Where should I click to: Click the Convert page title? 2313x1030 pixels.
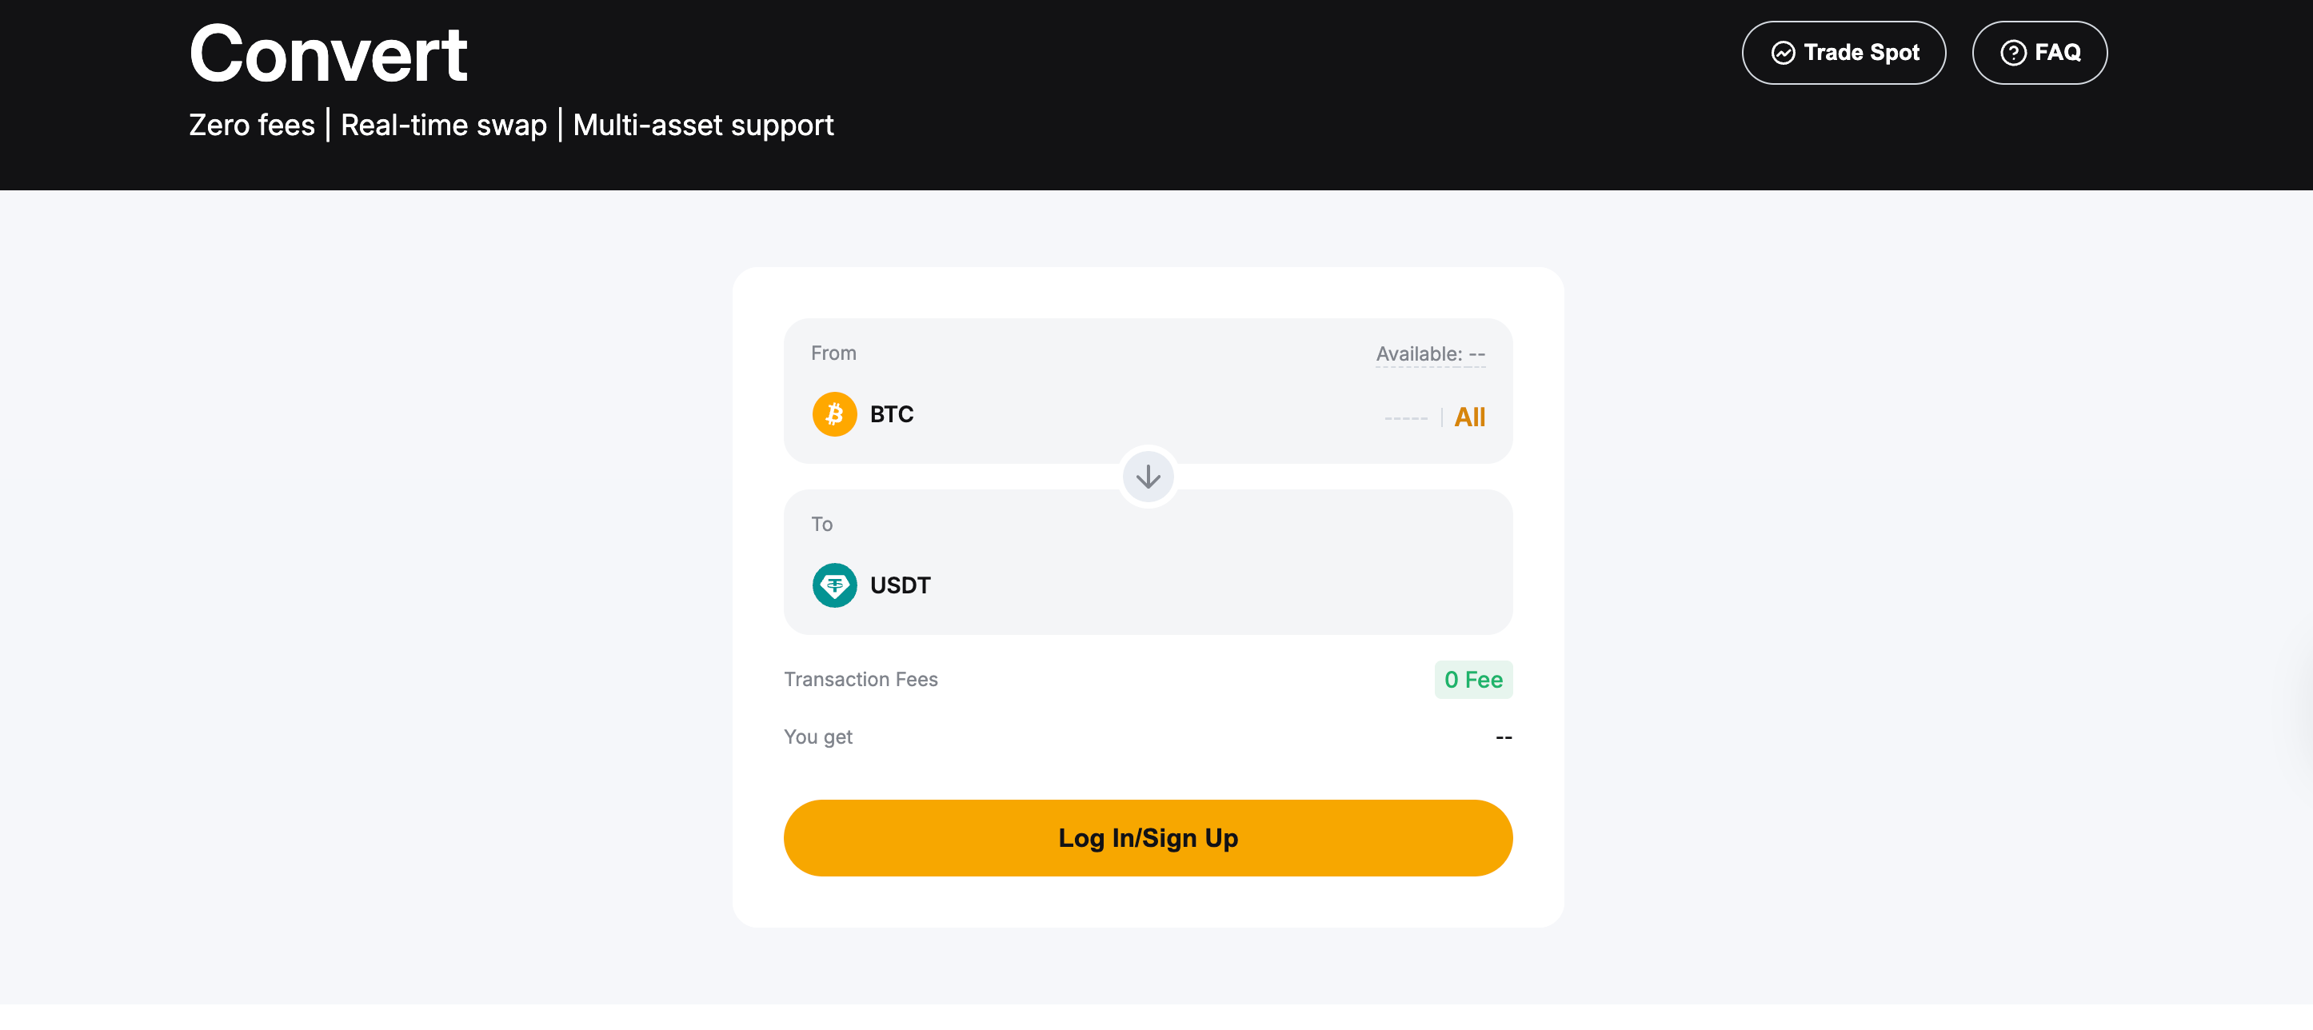(x=328, y=54)
